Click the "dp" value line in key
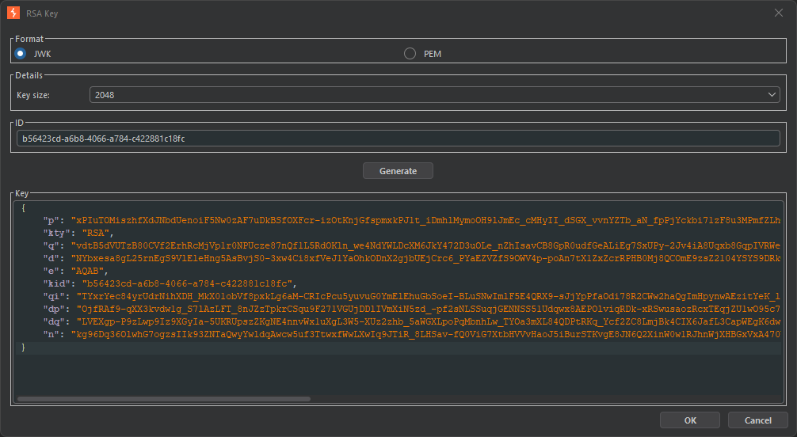The width and height of the screenshot is (797, 437). tap(412, 309)
